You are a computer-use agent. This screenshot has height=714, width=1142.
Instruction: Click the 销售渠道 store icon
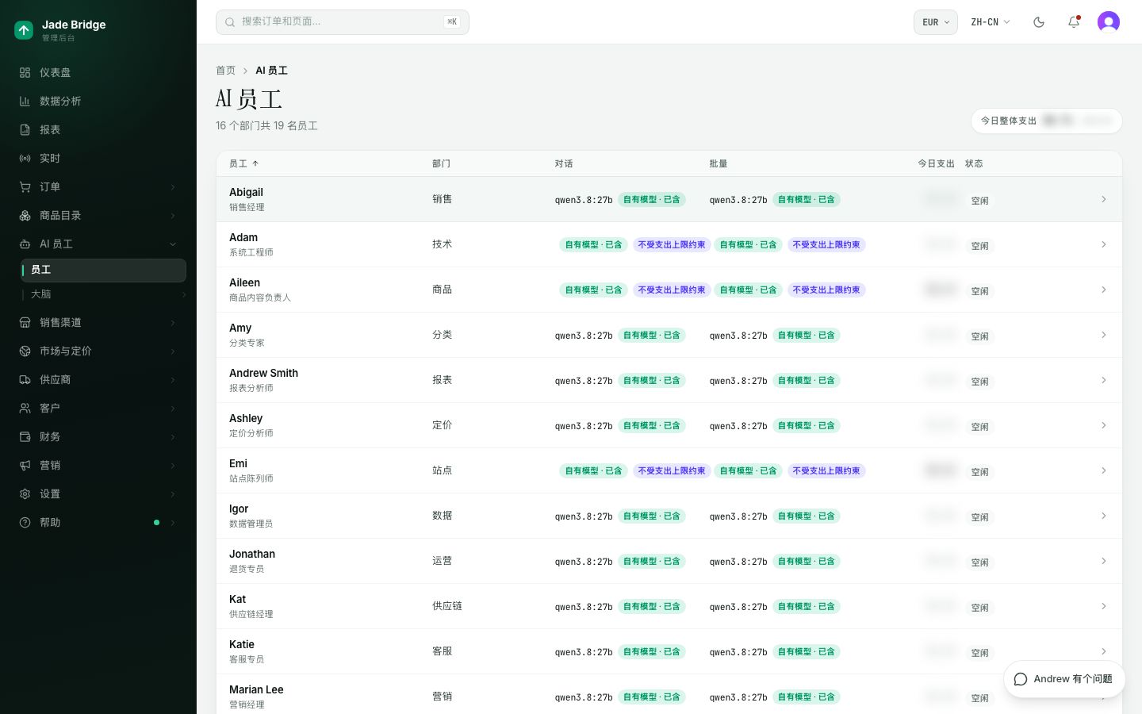25,322
